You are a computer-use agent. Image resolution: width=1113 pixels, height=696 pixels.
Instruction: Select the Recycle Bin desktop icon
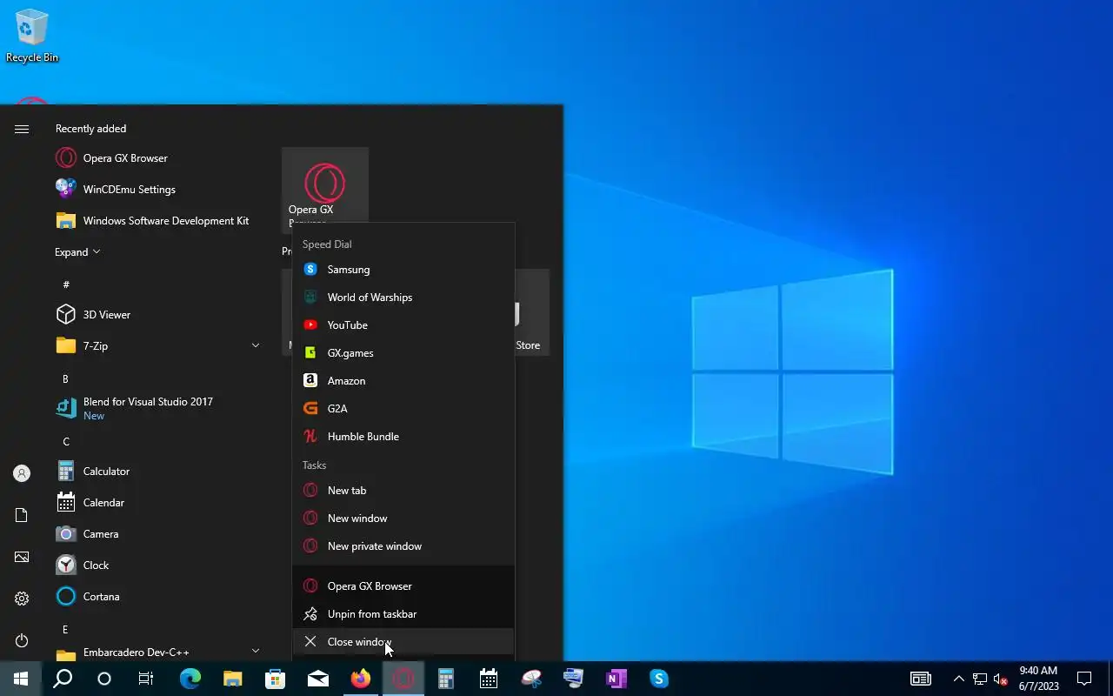pos(32,37)
